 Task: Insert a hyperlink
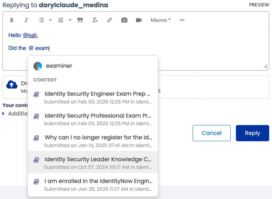109,20
